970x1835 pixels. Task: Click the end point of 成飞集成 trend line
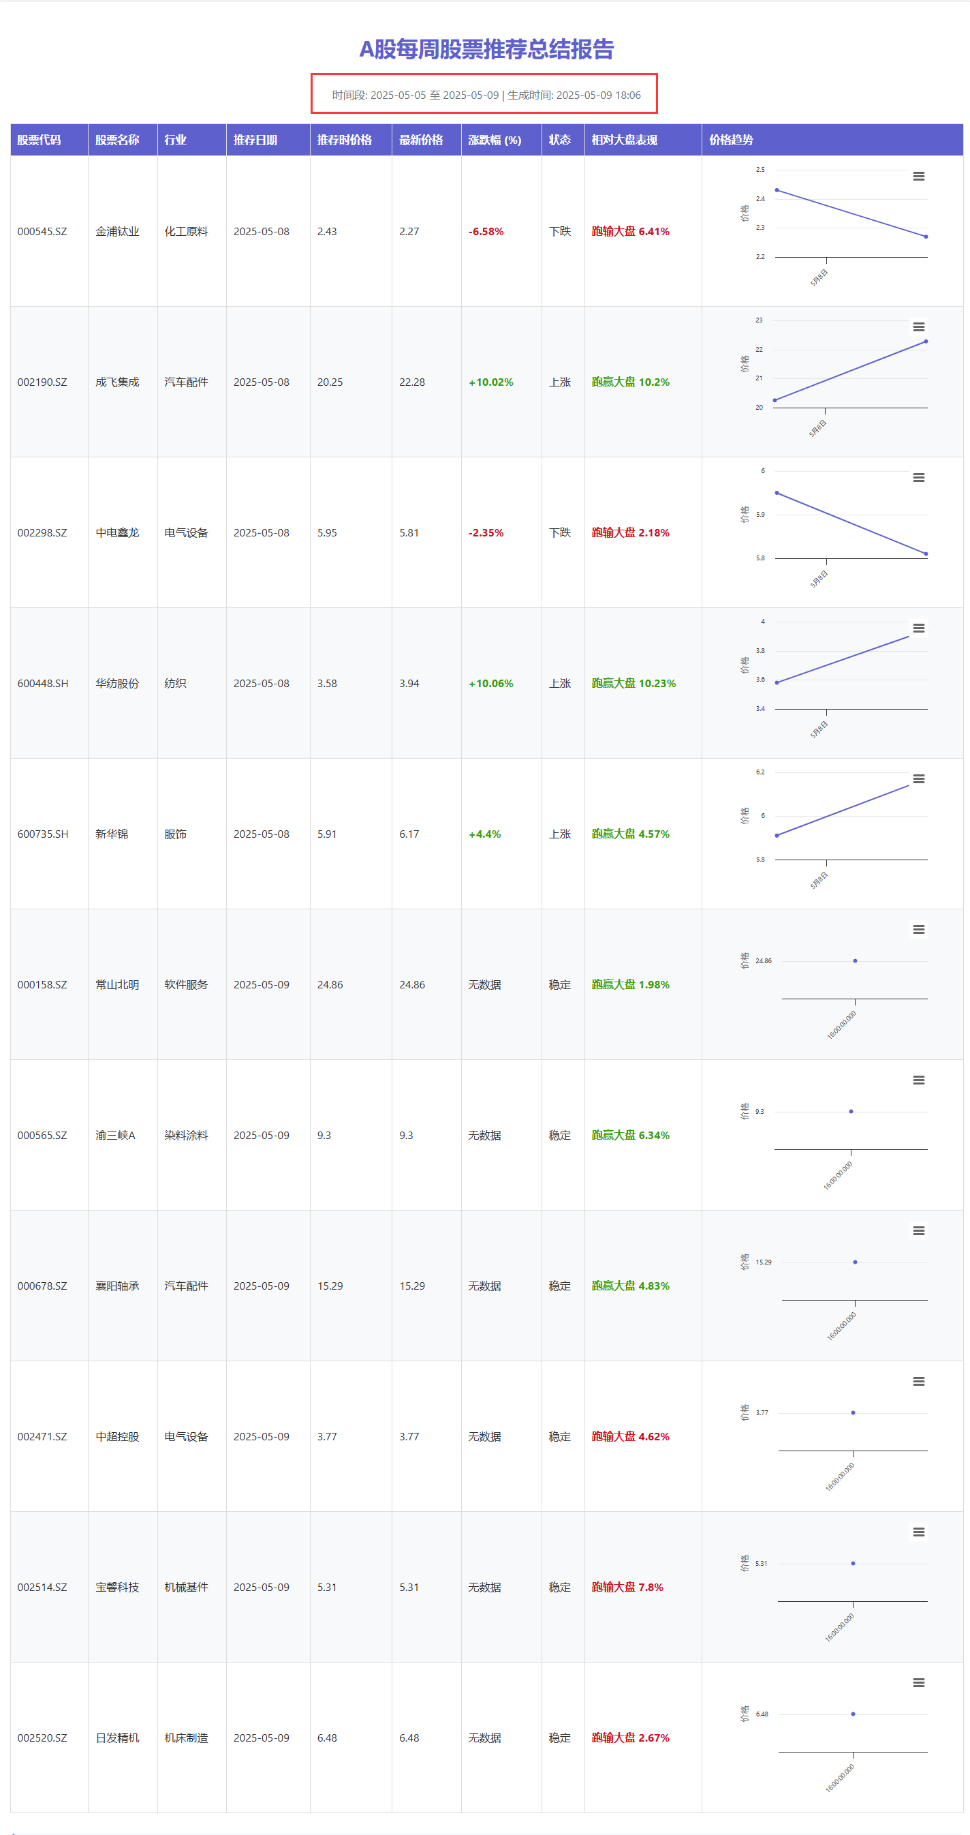pyautogui.click(x=926, y=342)
